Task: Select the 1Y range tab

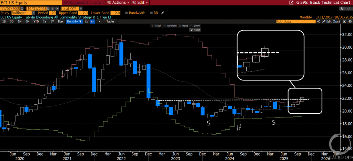Action: click(x=44, y=21)
